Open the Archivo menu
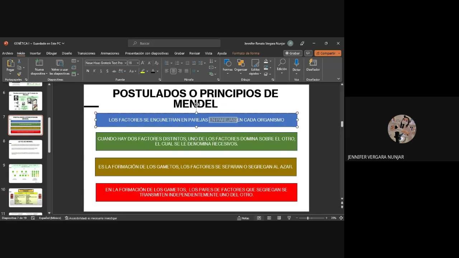This screenshot has height=258, width=459. (x=8, y=53)
